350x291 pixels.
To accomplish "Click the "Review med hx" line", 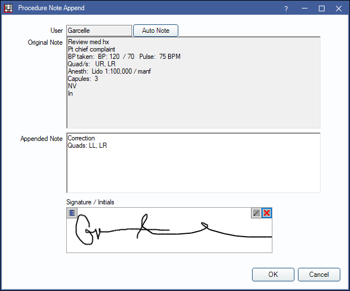I will coord(88,42).
